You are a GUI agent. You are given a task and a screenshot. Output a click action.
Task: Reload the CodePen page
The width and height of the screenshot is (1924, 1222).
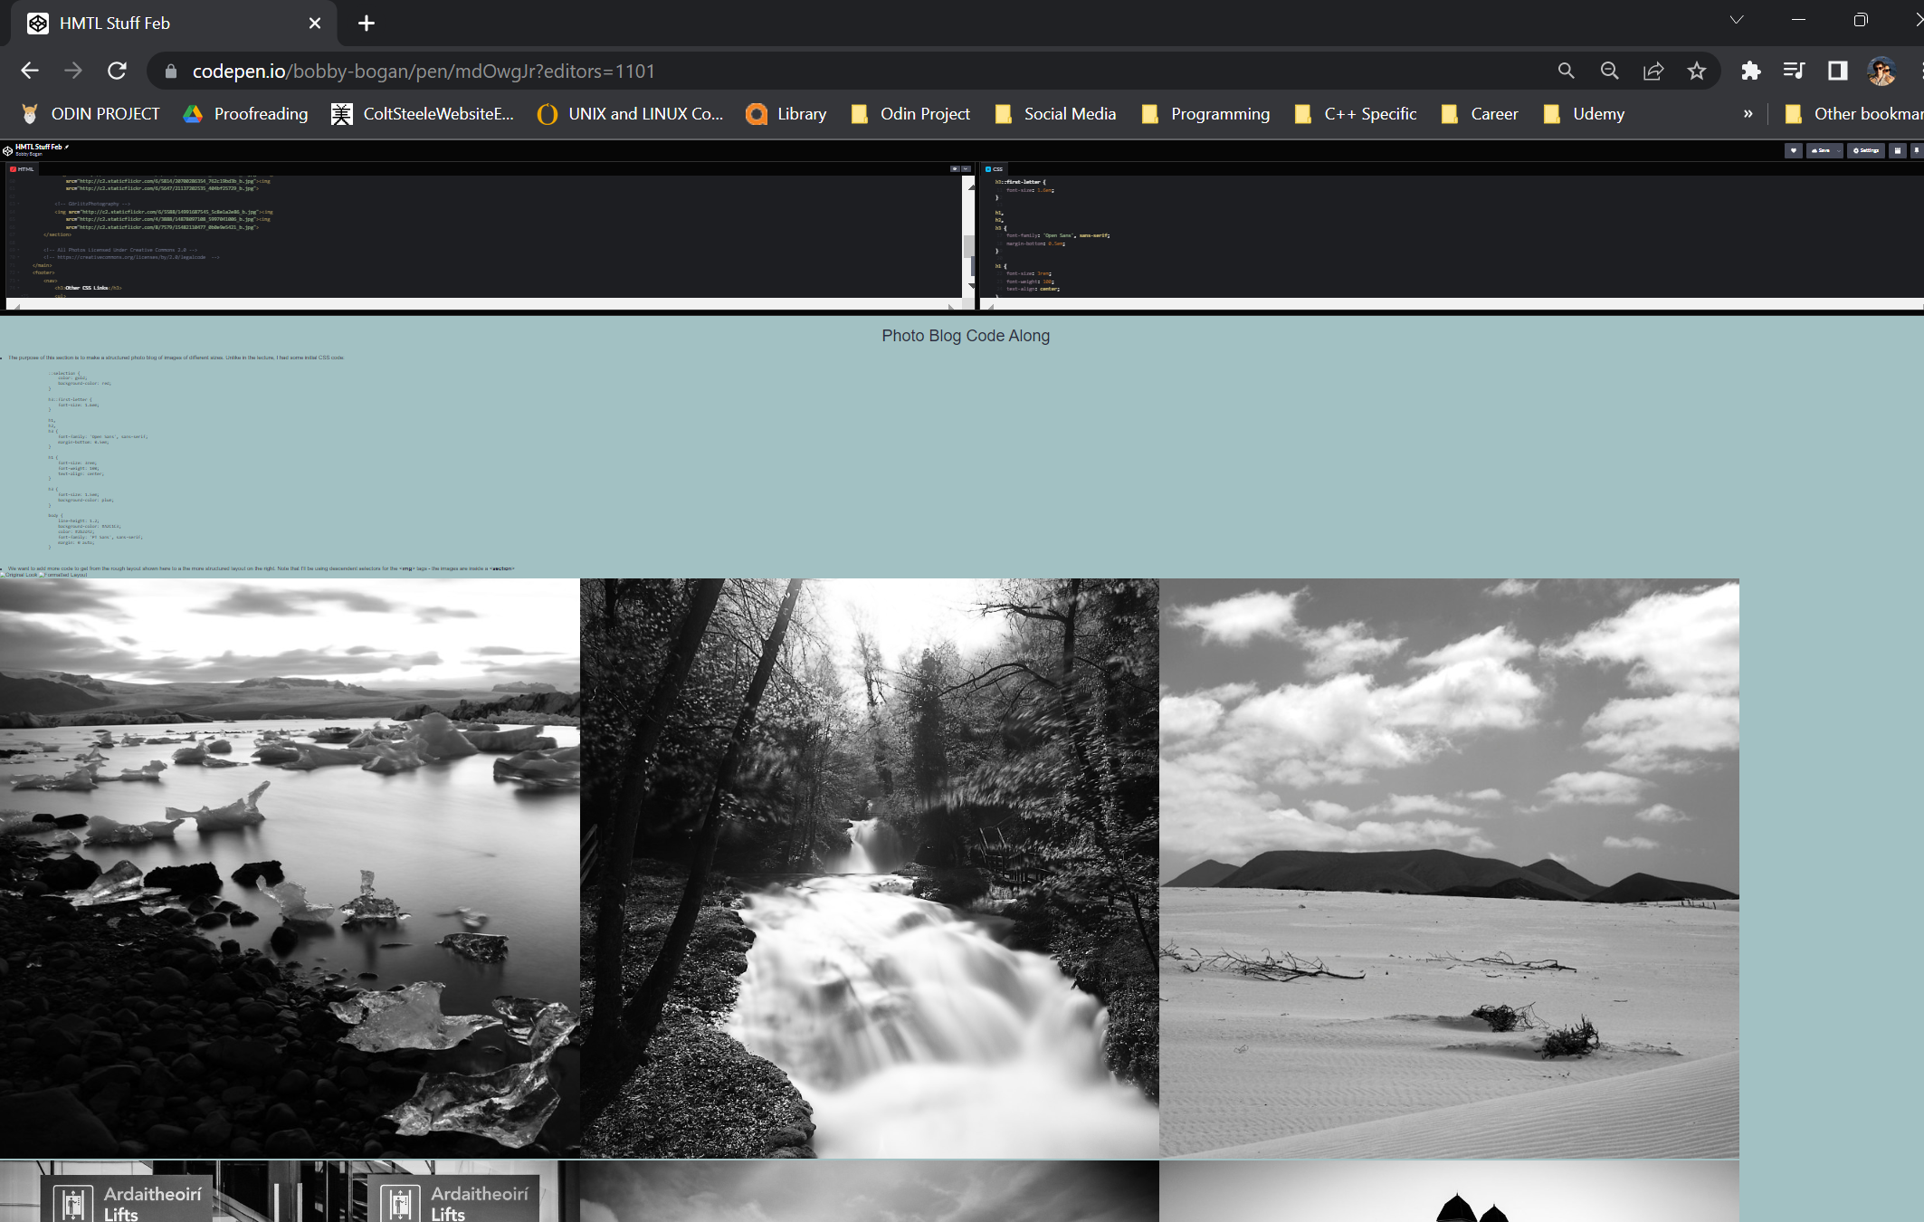pyautogui.click(x=118, y=71)
